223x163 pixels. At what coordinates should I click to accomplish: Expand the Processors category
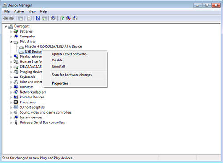click(11, 102)
